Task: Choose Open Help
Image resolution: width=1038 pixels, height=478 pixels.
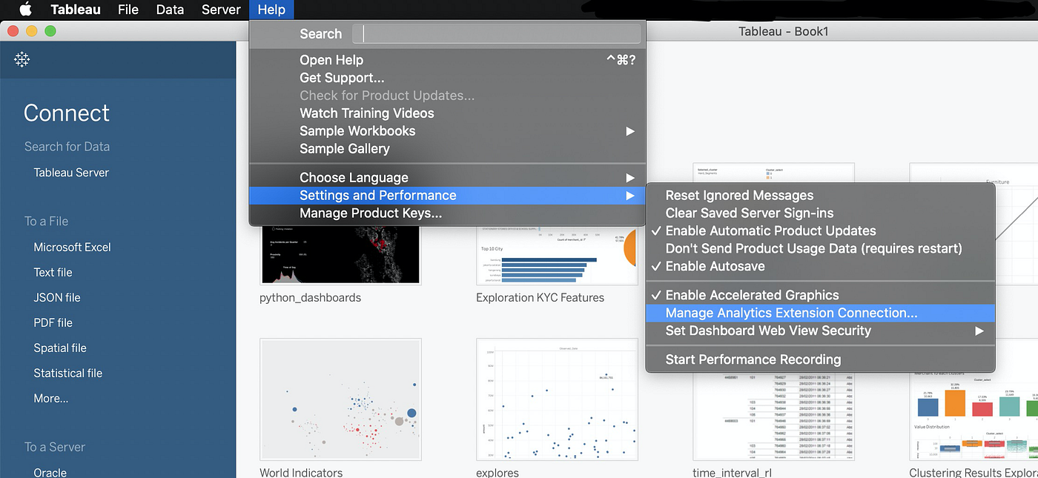Action: click(x=448, y=60)
